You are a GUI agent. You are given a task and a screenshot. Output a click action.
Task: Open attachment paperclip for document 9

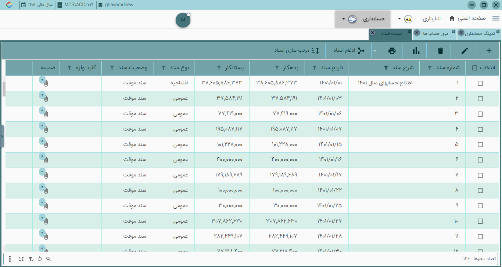(x=46, y=206)
